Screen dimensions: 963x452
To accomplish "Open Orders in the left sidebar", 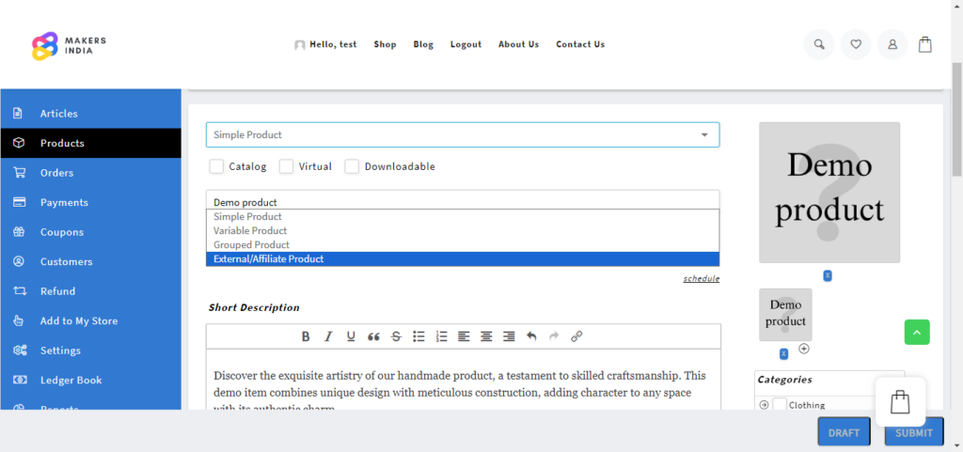I will 56,173.
